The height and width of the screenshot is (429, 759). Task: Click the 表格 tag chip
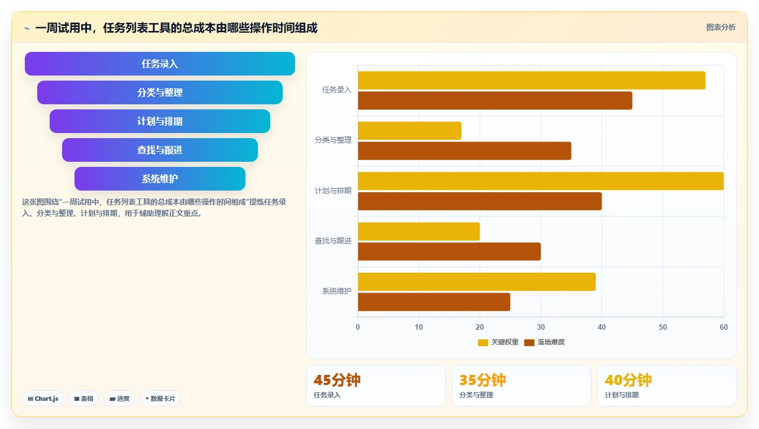pyautogui.click(x=84, y=399)
